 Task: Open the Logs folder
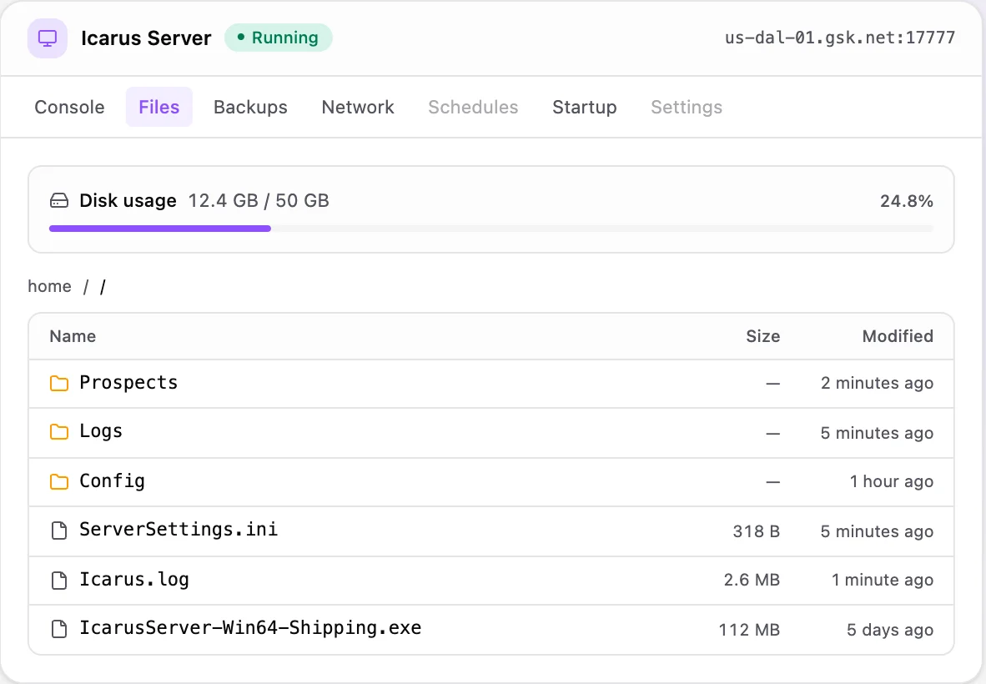pos(101,432)
